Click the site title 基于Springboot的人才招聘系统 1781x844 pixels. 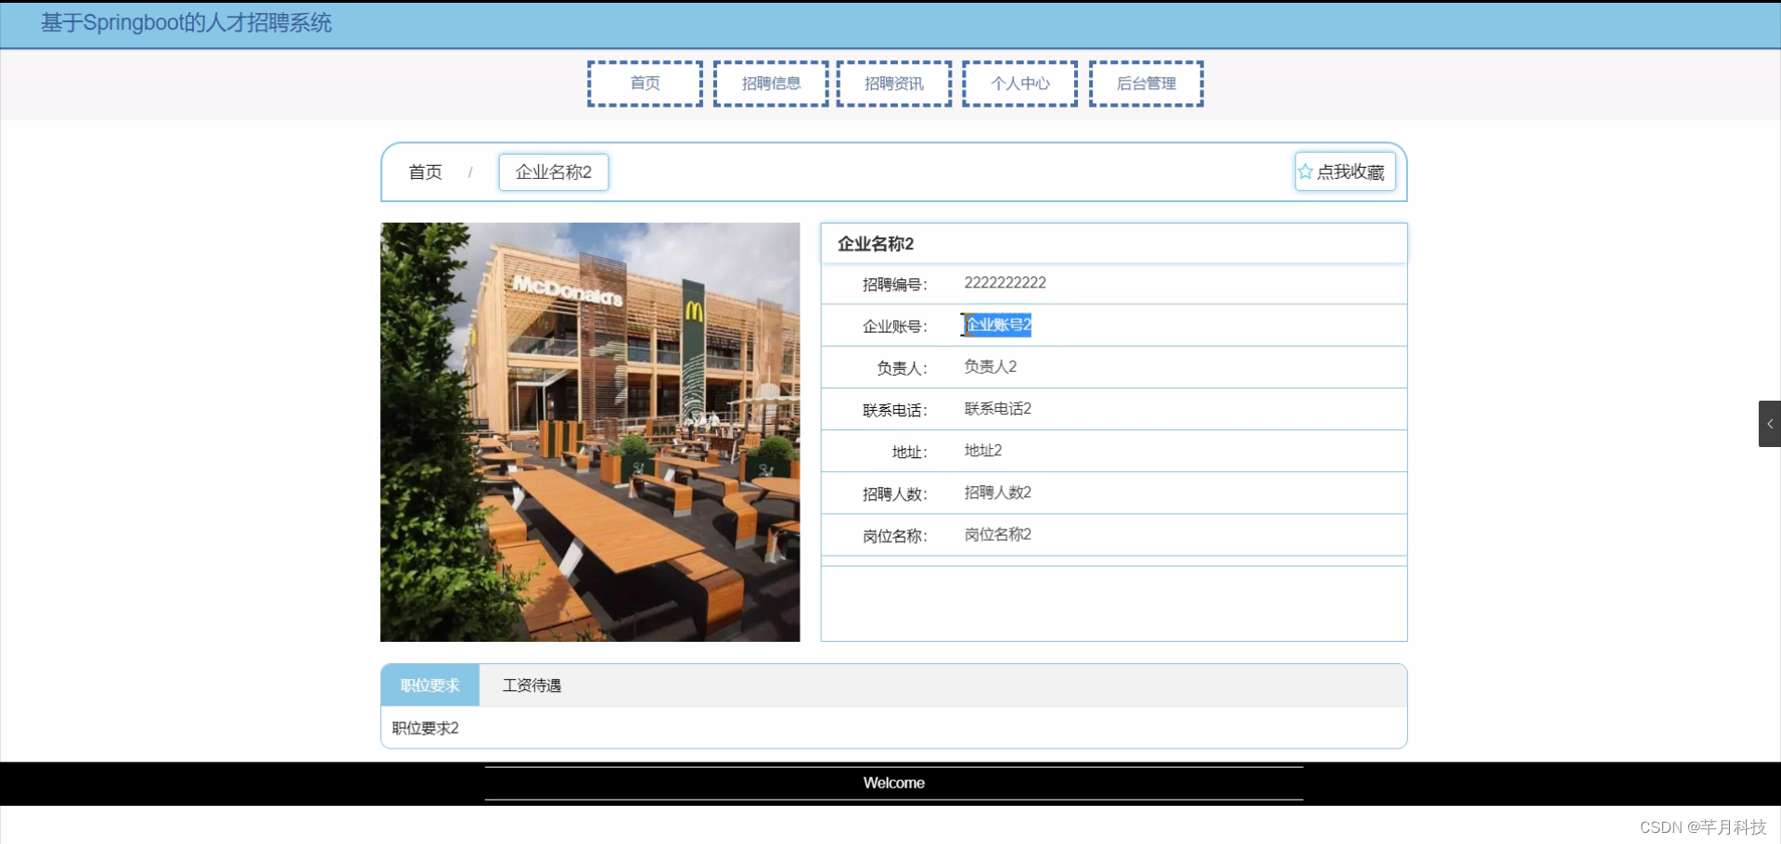pos(186,23)
